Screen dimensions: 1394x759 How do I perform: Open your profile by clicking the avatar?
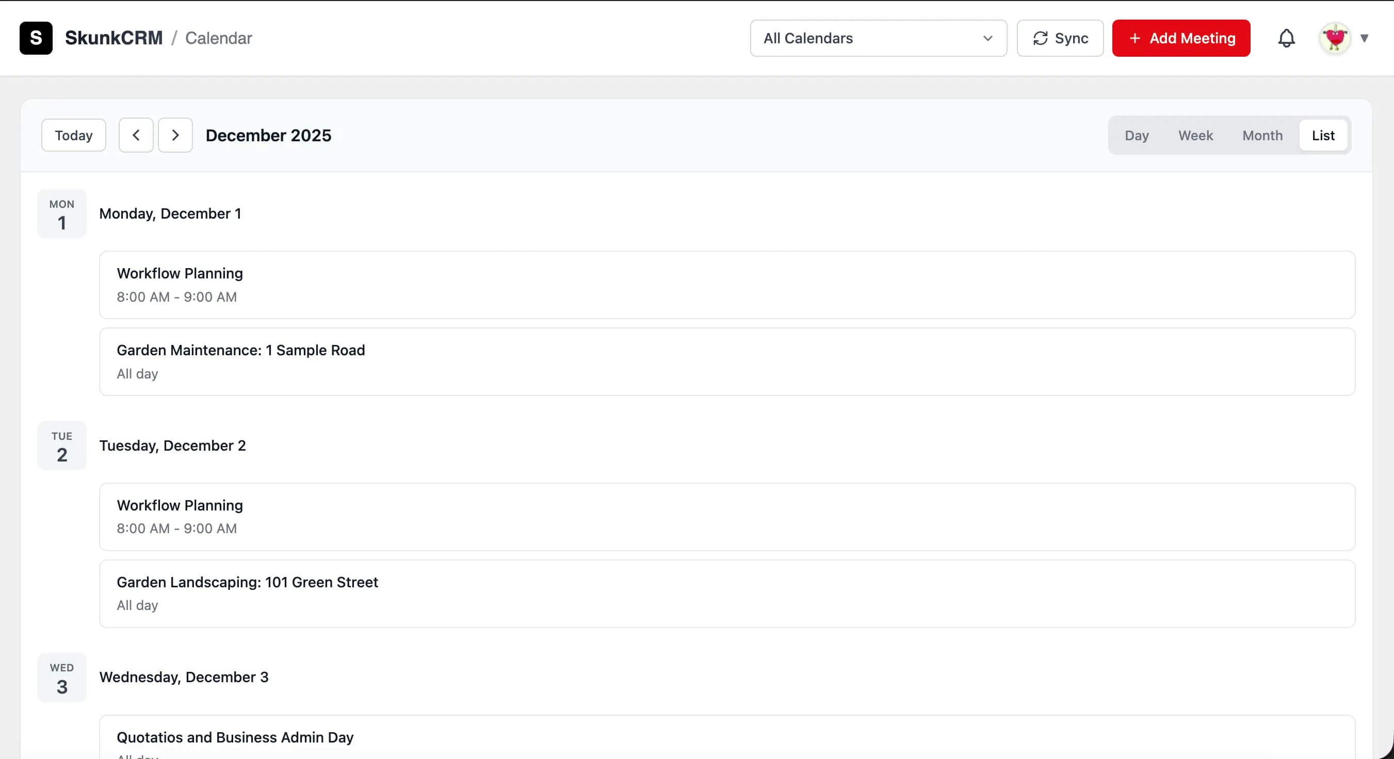pyautogui.click(x=1335, y=38)
